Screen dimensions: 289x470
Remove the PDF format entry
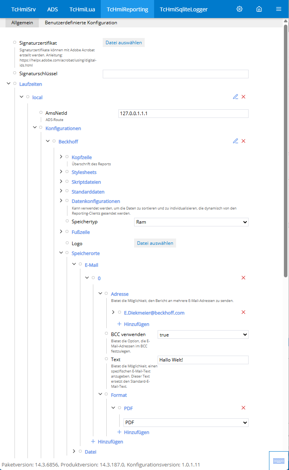(x=244, y=408)
